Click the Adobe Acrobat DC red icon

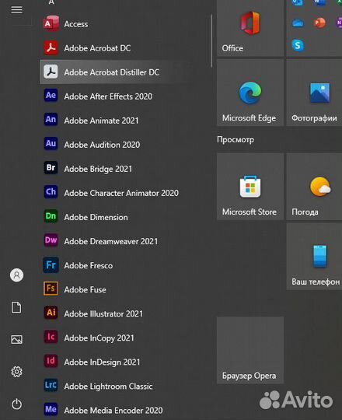coord(51,48)
